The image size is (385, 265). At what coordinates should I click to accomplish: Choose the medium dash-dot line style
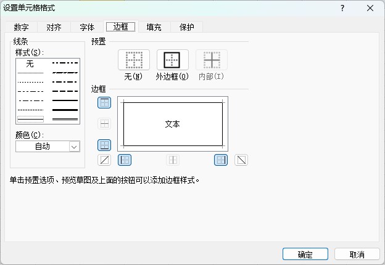(x=65, y=82)
